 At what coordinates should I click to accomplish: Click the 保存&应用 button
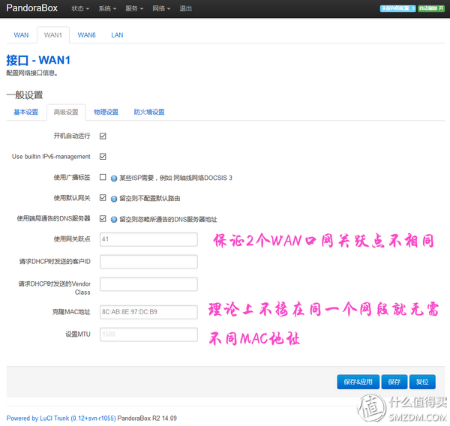coord(358,382)
